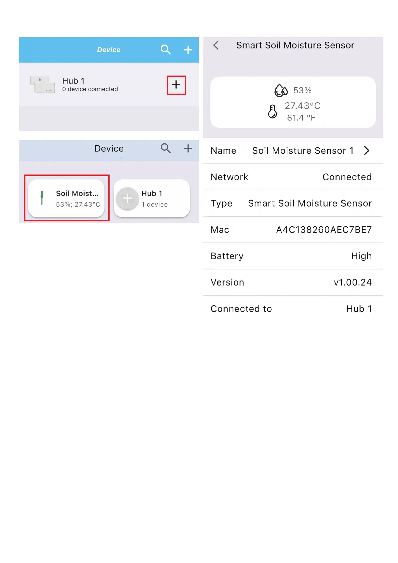Viewport: 398px width, 563px height.
Task: Tap the Battery High row
Action: [293, 256]
